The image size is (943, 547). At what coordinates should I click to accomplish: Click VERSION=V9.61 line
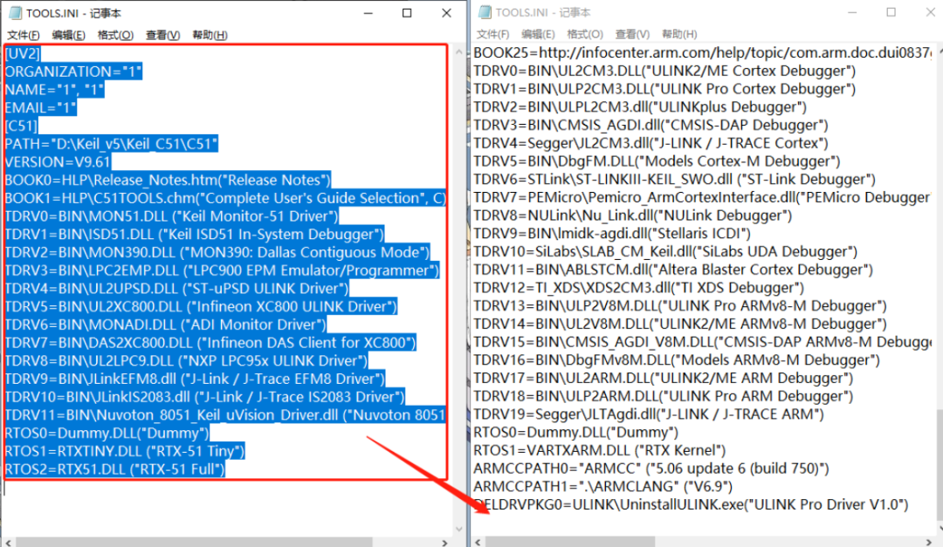(x=58, y=161)
